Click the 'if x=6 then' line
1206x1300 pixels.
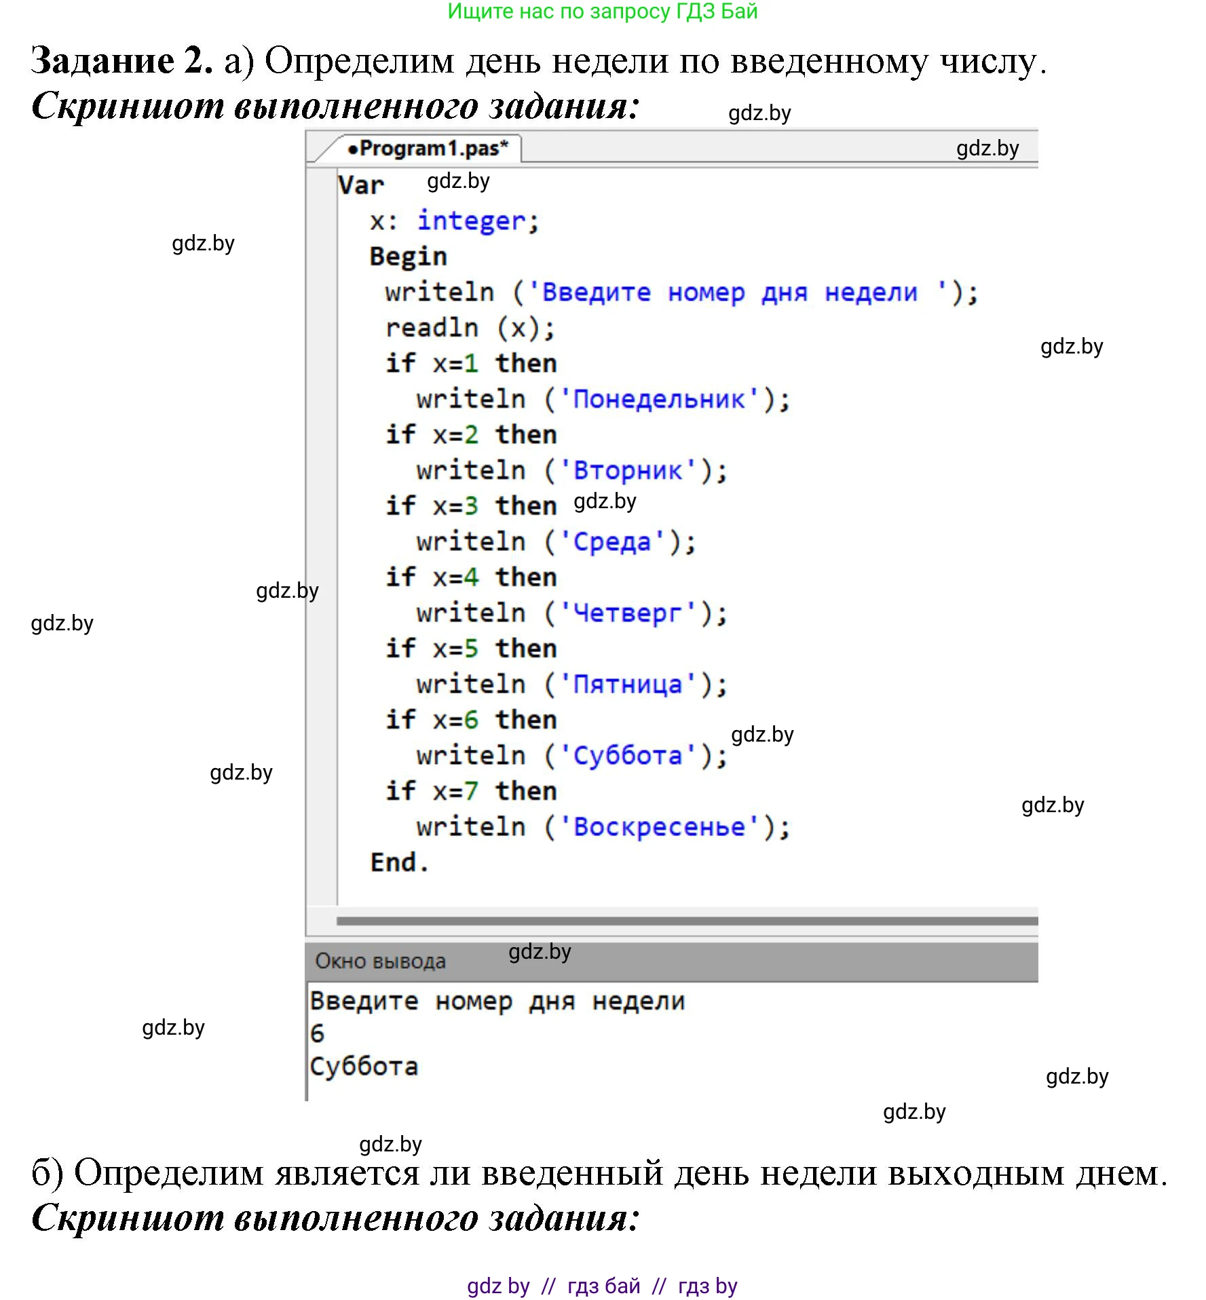[471, 719]
